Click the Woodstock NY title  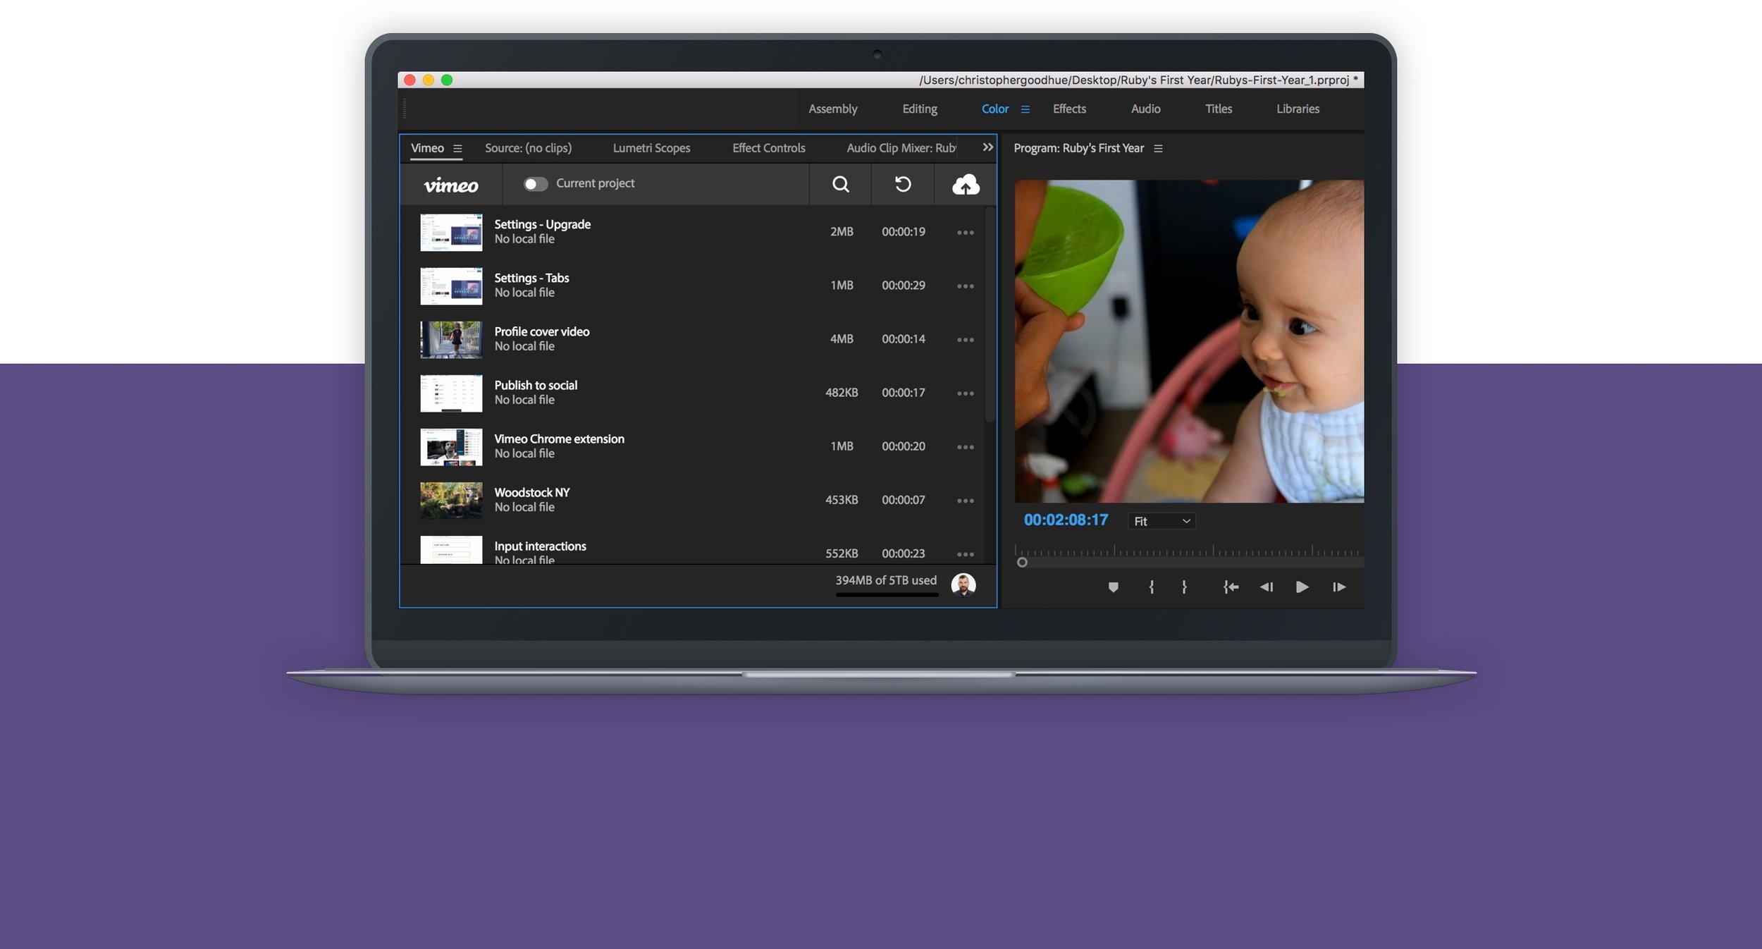pos(531,492)
